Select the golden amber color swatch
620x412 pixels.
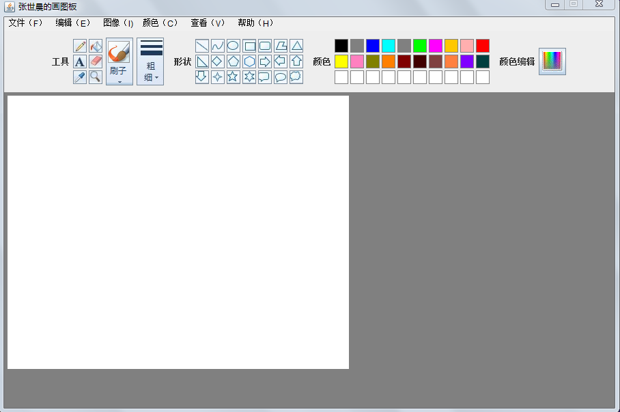pos(451,46)
